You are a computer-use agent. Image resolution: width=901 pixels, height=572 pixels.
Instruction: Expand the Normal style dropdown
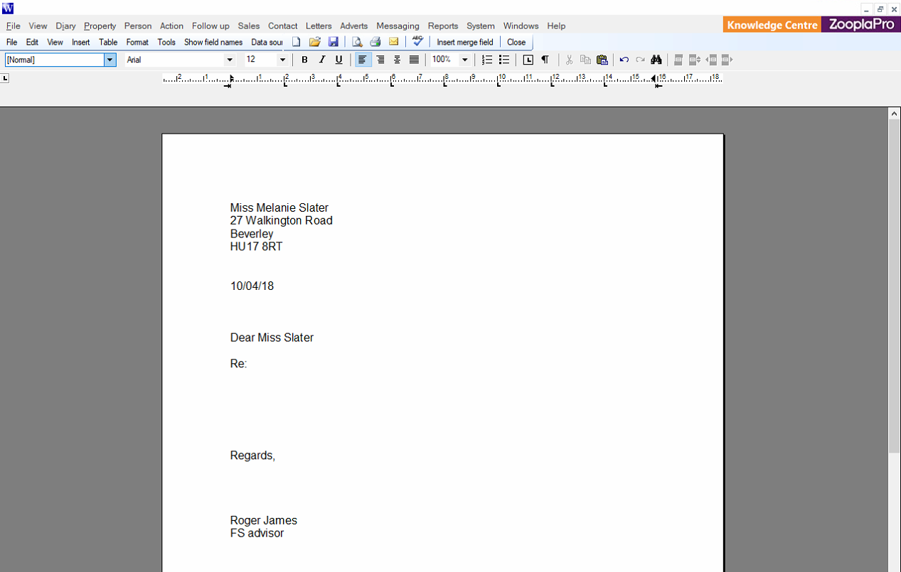point(110,60)
